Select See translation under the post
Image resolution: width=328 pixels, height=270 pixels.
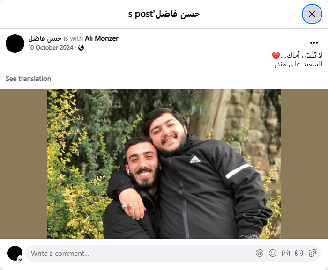(28, 79)
